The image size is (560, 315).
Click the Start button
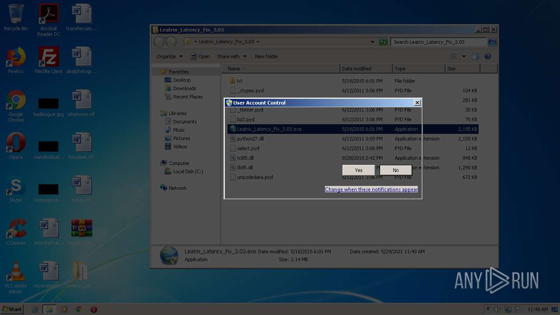12,309
